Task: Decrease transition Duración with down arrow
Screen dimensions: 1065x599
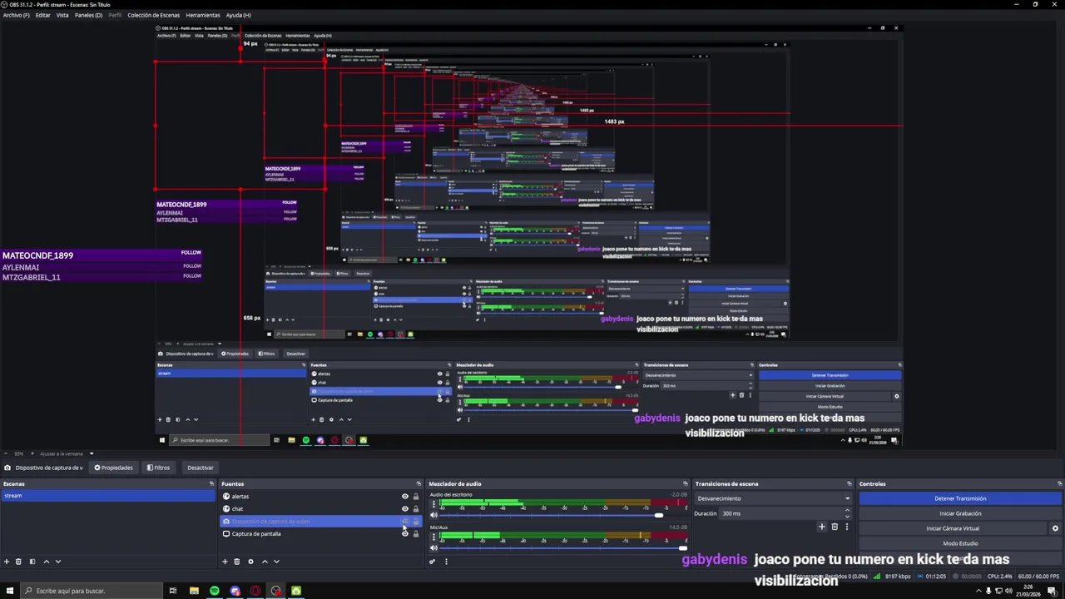Action: (x=848, y=516)
